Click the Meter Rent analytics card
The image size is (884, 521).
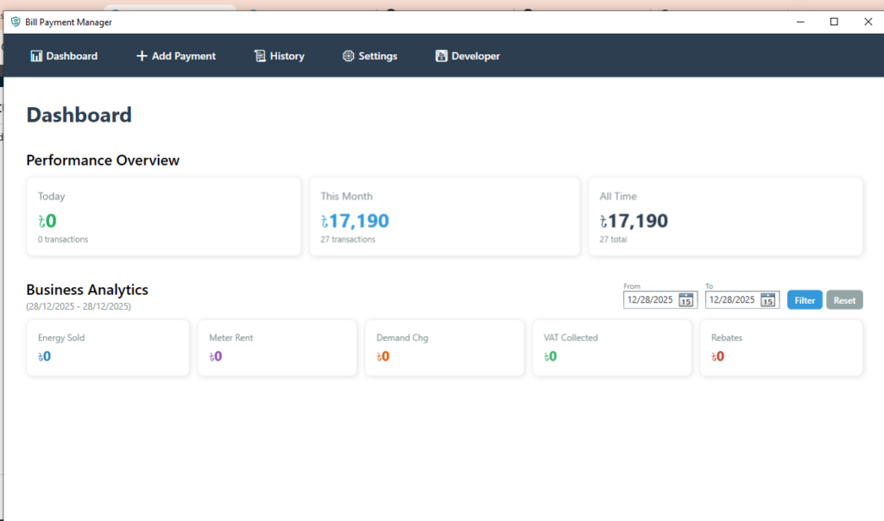(276, 348)
